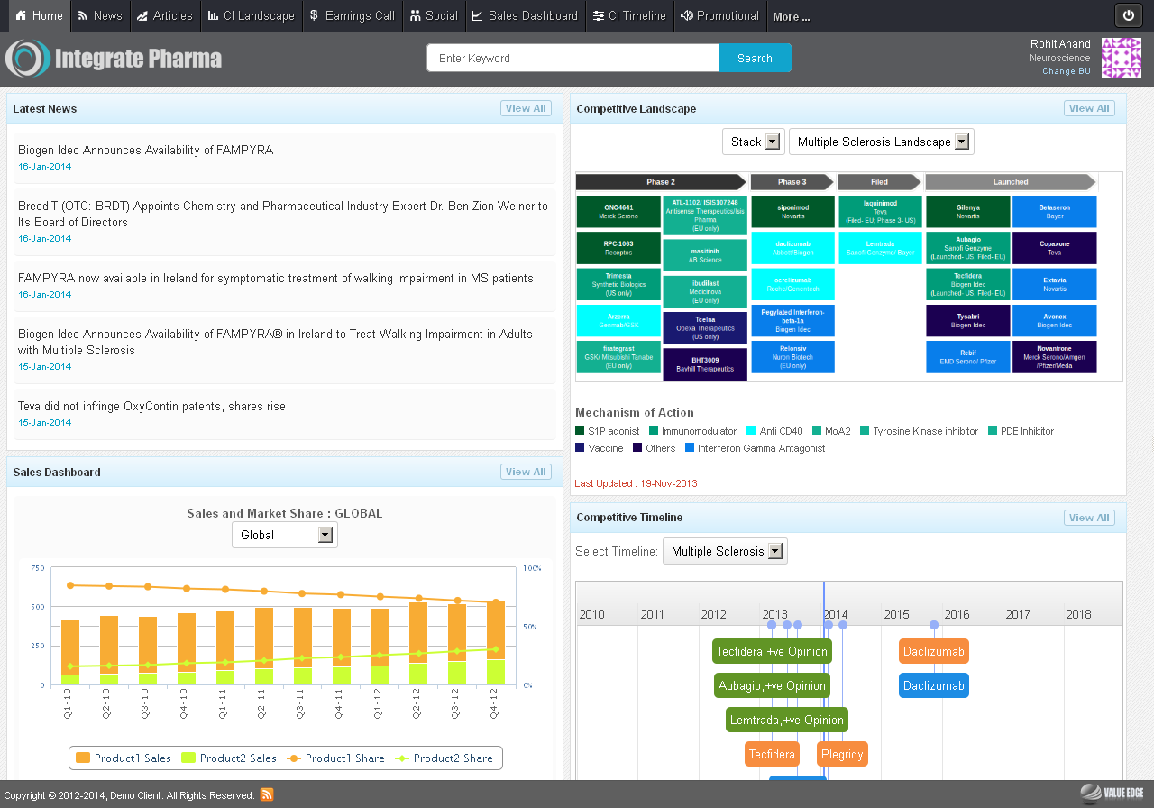Viewport: 1154px width, 808px height.
Task: Select the masitinib AB Science tile
Action: pyautogui.click(x=705, y=255)
